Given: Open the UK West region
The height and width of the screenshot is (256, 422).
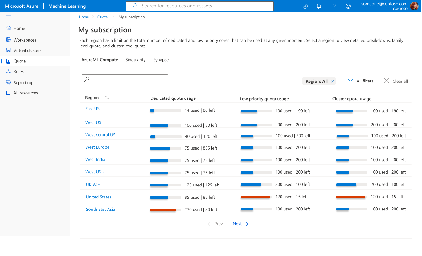Looking at the screenshot, I should tap(94, 185).
